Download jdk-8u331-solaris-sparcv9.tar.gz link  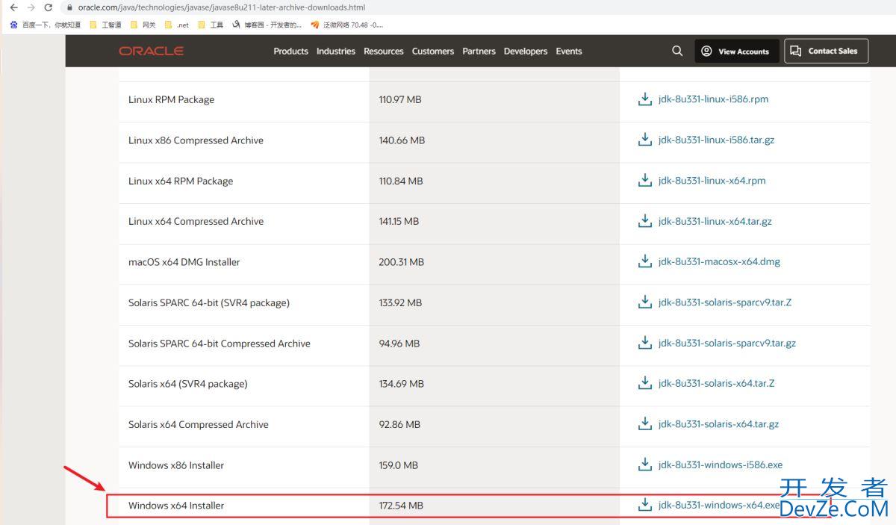coord(727,343)
